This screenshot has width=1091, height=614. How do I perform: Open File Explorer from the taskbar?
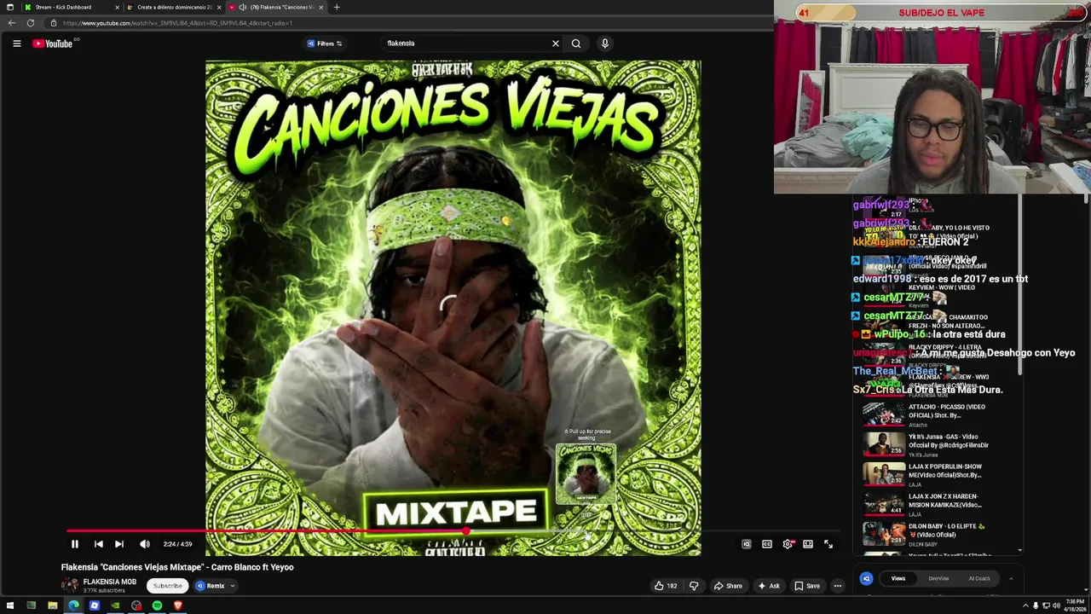click(52, 605)
